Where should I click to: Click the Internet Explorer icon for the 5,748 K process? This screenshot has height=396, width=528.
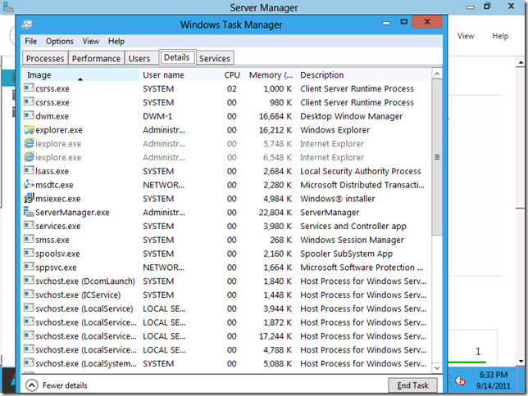point(29,143)
